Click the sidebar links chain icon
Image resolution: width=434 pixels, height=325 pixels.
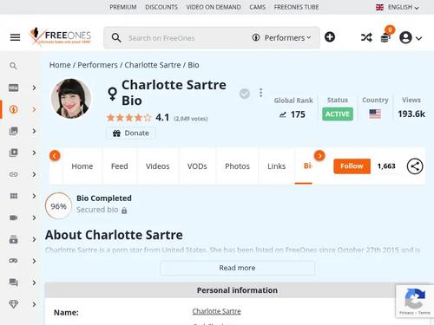(x=14, y=174)
